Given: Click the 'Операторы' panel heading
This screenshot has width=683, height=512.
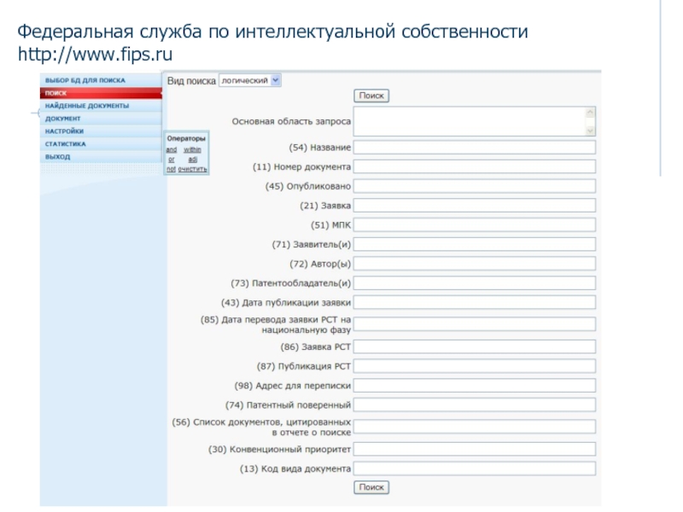Looking at the screenshot, I should 186,138.
